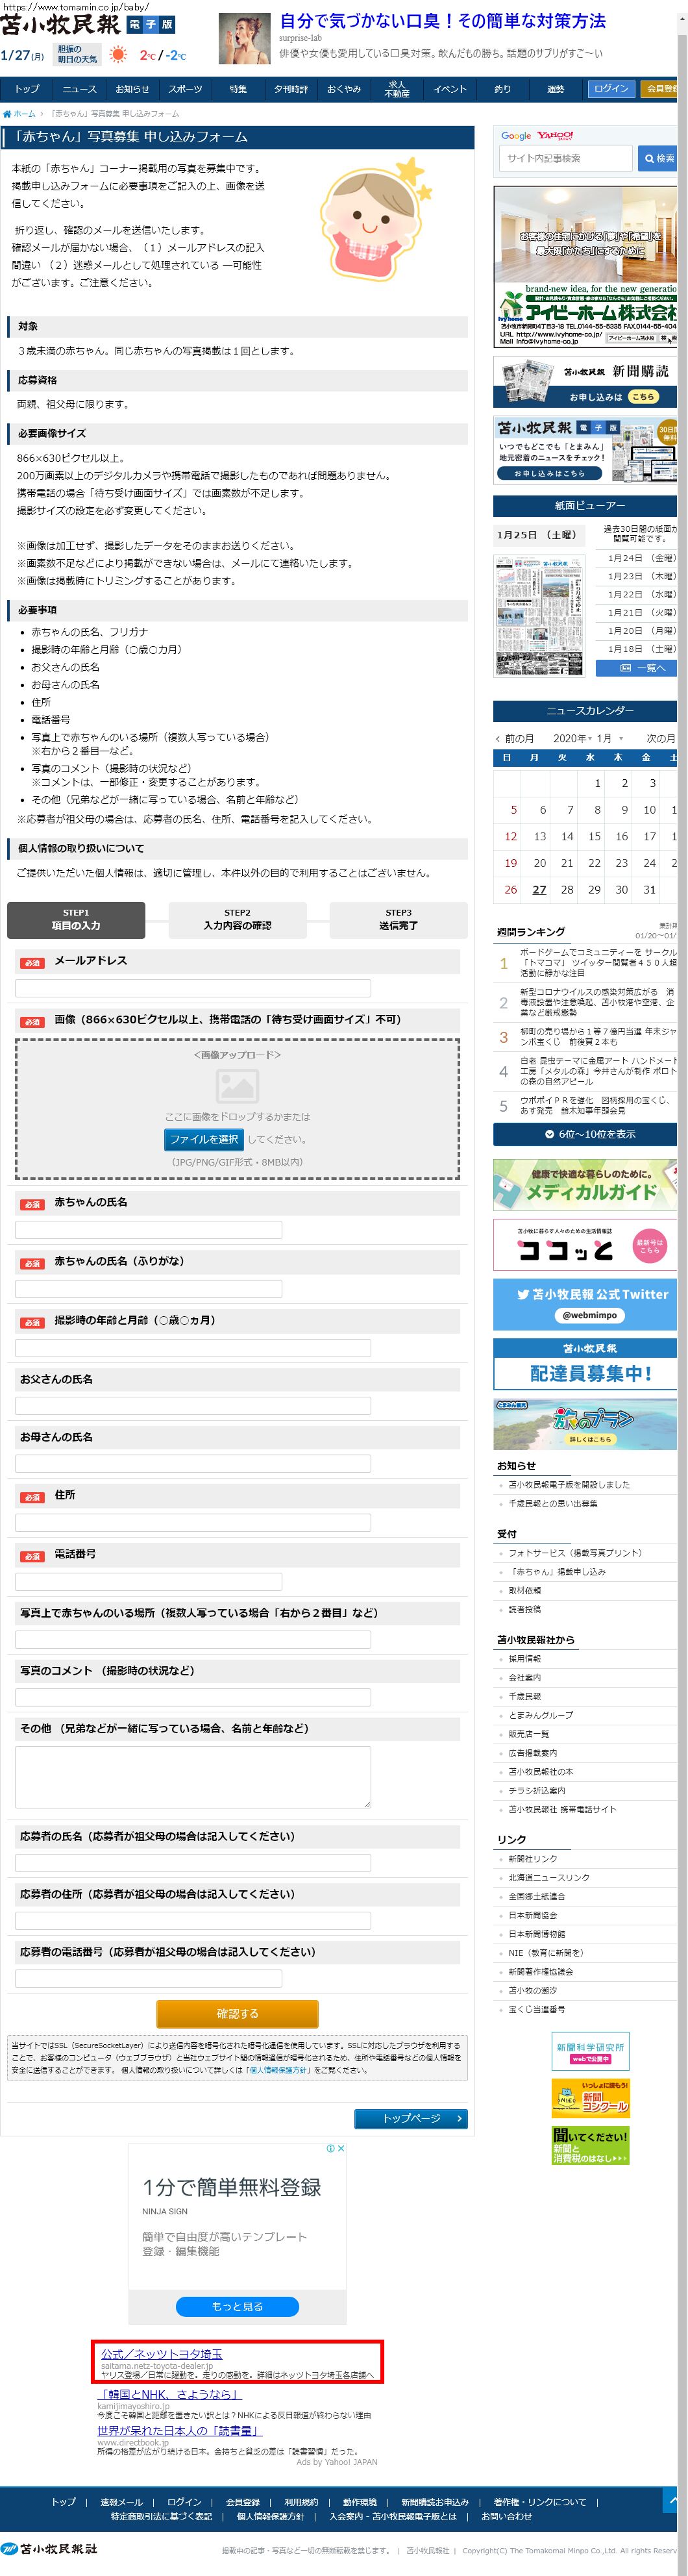Open the 苫小牧民報 公式Twitter banner
Image resolution: width=688 pixels, height=2576 pixels.
coord(585,1304)
